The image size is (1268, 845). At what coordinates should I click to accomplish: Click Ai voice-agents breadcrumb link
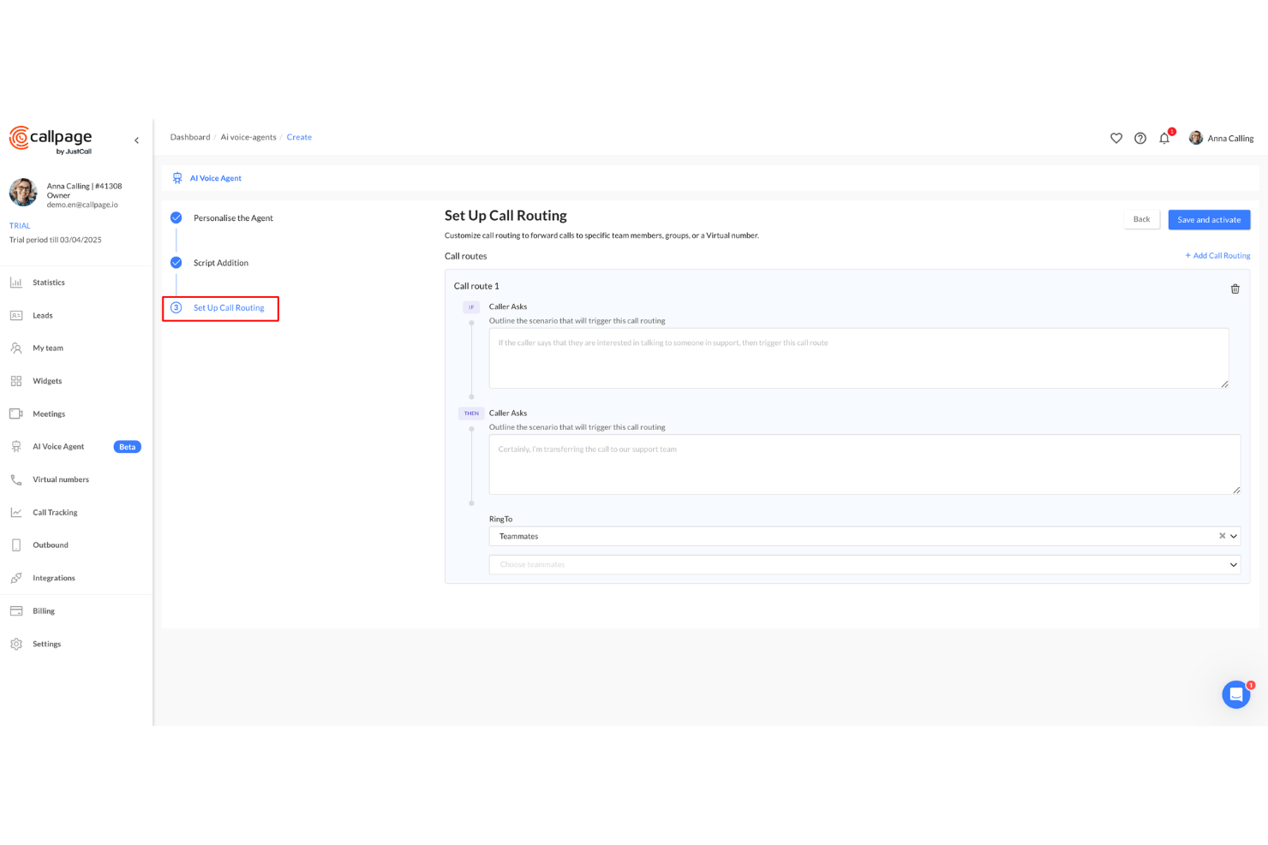pos(248,137)
